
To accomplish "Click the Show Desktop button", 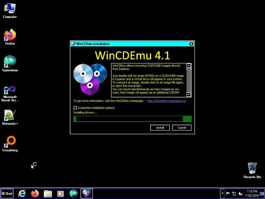I will click(x=262, y=193).
